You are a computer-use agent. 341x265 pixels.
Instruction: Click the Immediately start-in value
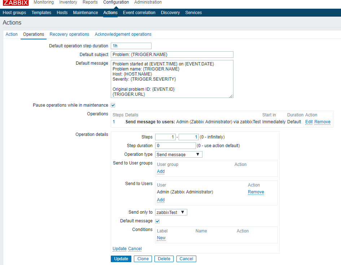pyautogui.click(x=274, y=122)
